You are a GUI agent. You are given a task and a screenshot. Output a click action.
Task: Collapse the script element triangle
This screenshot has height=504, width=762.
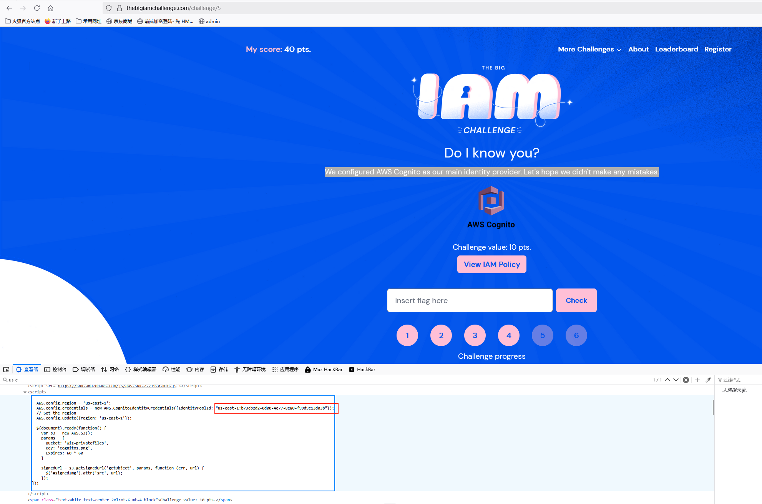(x=25, y=392)
